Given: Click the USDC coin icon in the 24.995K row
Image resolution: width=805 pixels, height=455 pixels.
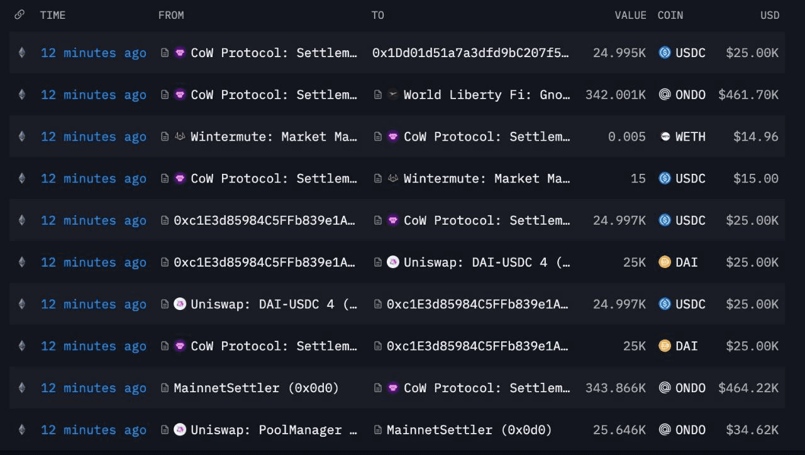Looking at the screenshot, I should pyautogui.click(x=665, y=53).
